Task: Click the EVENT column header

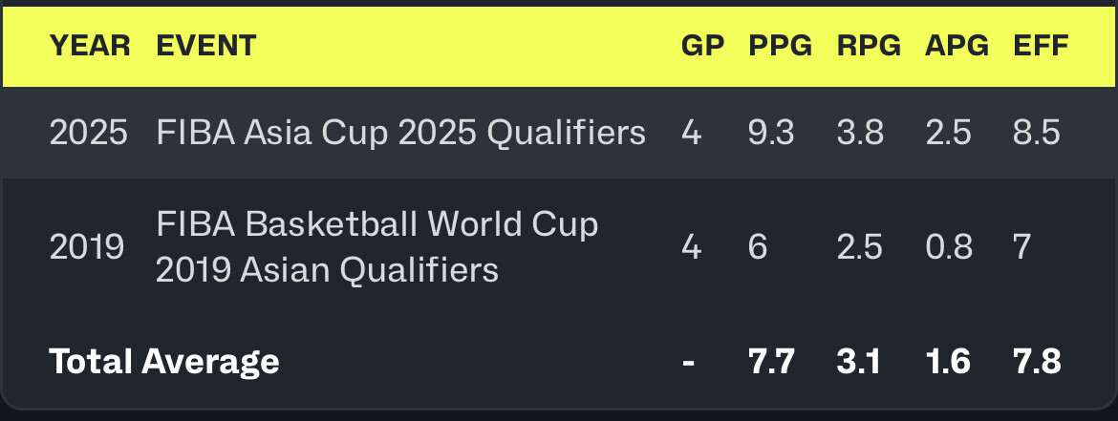Action: (206, 45)
